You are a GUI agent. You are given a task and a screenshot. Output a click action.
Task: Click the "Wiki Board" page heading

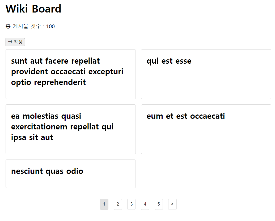pyautogui.click(x=33, y=9)
